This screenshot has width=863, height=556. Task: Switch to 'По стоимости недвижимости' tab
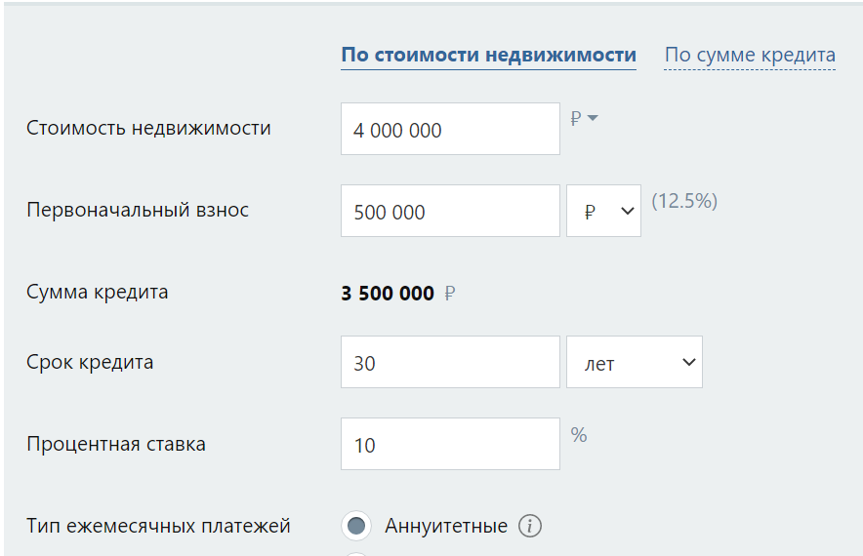pyautogui.click(x=488, y=55)
